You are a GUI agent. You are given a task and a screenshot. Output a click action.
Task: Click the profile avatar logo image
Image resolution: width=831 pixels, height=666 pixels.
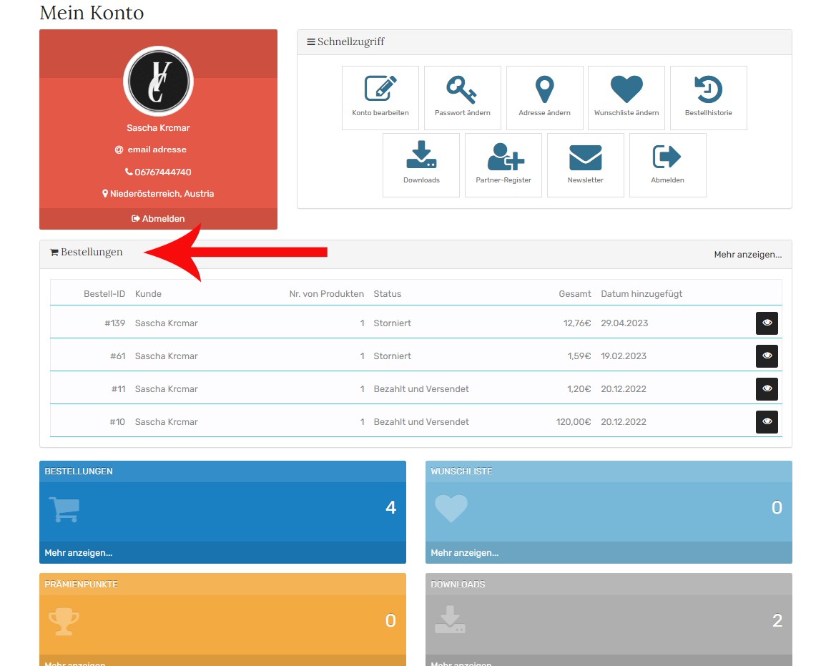pos(158,81)
